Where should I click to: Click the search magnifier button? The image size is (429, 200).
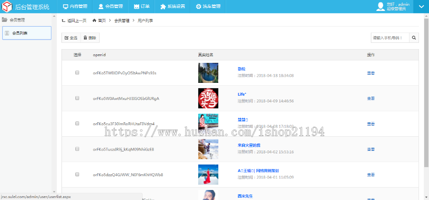point(414,38)
